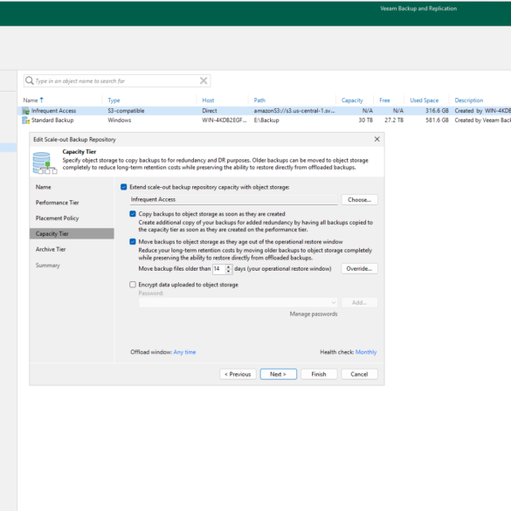Go to the Performance Tier step
Viewport: 511px width, 511px height.
[57, 203]
